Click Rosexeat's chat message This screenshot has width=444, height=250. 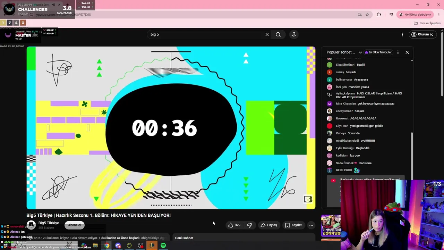click(x=367, y=118)
